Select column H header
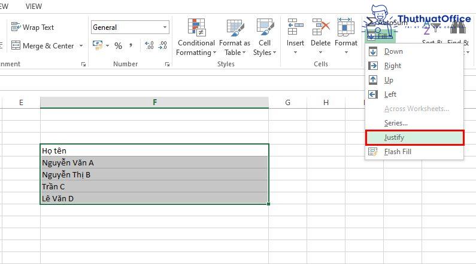Image resolution: width=476 pixels, height=264 pixels. pos(326,102)
